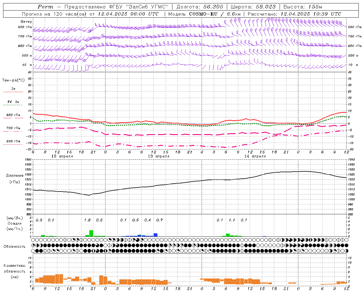Viewport: 363px width, 291px height.
Task: Click the tallest green precipitation bar
Action: (x=91, y=233)
